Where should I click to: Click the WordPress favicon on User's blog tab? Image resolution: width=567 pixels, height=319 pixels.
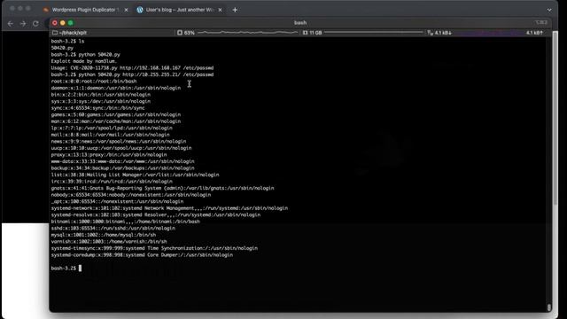click(140, 10)
